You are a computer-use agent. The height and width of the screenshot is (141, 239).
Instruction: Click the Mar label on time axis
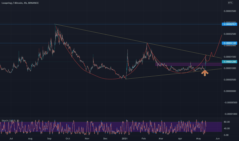(x=161, y=138)
